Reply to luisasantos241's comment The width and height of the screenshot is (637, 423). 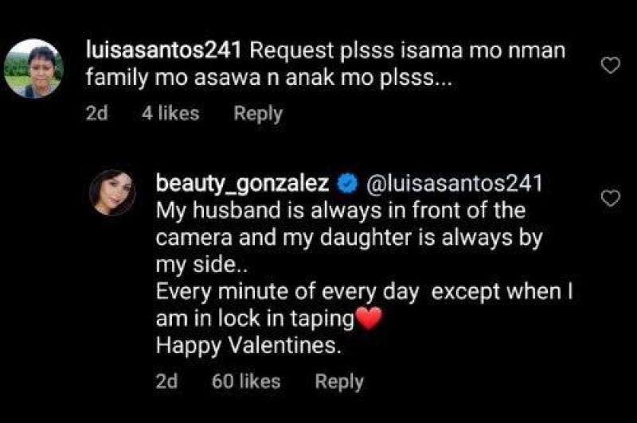pyautogui.click(x=258, y=114)
